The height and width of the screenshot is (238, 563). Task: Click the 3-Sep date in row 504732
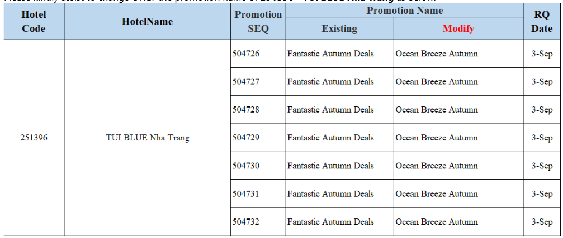coord(542,222)
